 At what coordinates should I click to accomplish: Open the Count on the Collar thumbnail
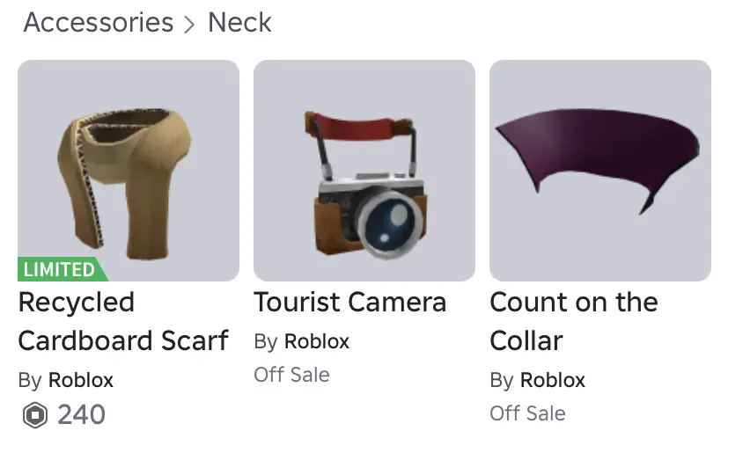pyautogui.click(x=600, y=171)
